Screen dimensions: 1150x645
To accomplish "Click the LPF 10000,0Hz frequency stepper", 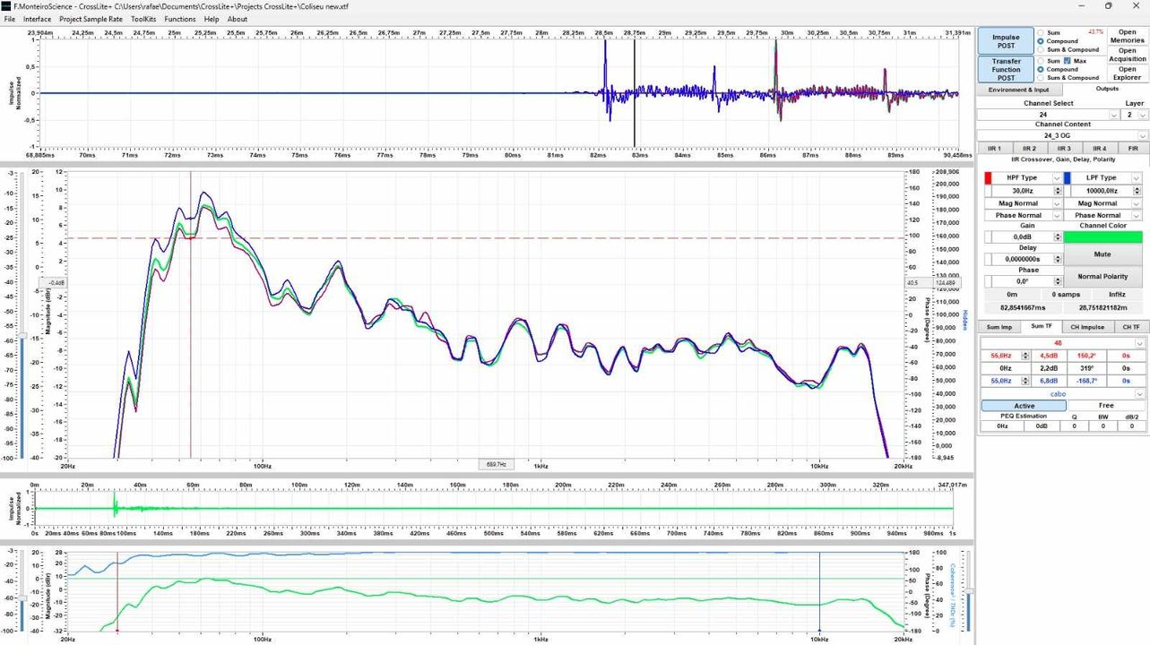I will (1137, 191).
